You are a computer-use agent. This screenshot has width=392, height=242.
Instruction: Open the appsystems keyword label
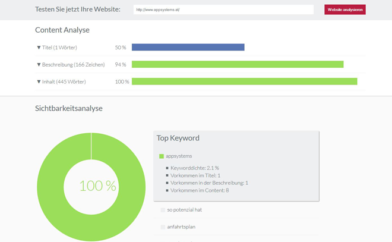[x=179, y=156]
